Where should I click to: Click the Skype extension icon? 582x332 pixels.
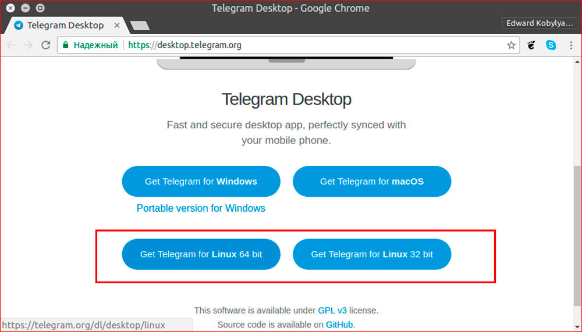coord(551,45)
